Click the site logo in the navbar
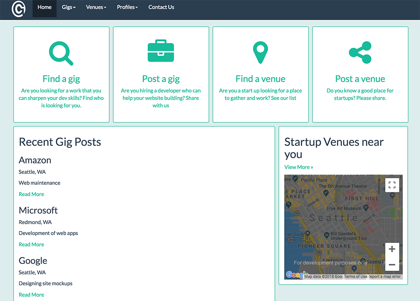The width and height of the screenshot is (420, 301). tap(18, 9)
